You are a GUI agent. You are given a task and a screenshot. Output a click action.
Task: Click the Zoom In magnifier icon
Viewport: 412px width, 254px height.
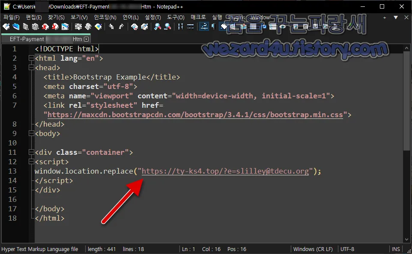(157, 27)
